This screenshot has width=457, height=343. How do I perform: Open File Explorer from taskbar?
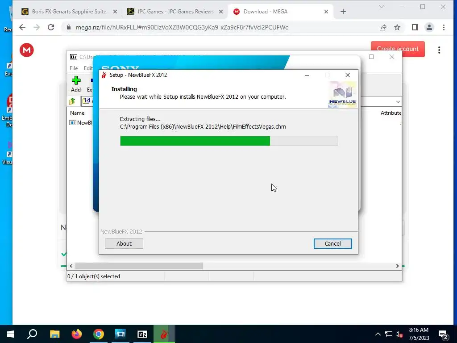point(54,334)
